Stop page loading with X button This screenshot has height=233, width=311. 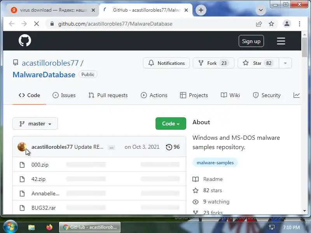tap(37, 24)
